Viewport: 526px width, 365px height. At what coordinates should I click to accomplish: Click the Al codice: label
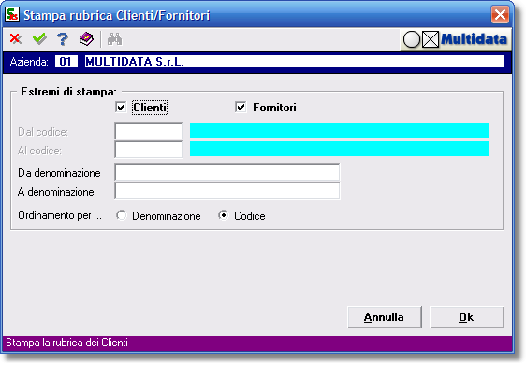[39, 151]
